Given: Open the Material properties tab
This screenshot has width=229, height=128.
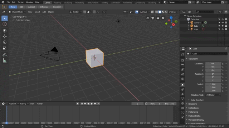Looking at the screenshot, I should tap(182, 103).
